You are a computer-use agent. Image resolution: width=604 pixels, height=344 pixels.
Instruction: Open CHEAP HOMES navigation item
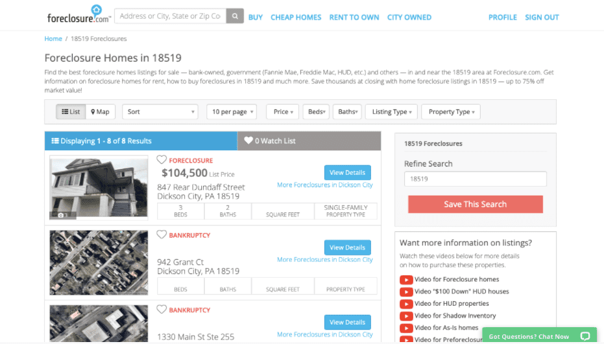296,17
